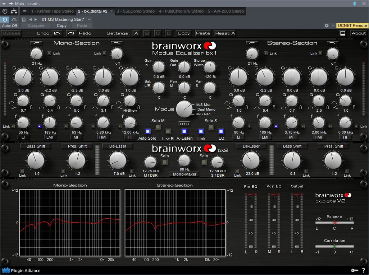Select Settings slot B
The width and height of the screenshot is (369, 275).
[x=147, y=33]
